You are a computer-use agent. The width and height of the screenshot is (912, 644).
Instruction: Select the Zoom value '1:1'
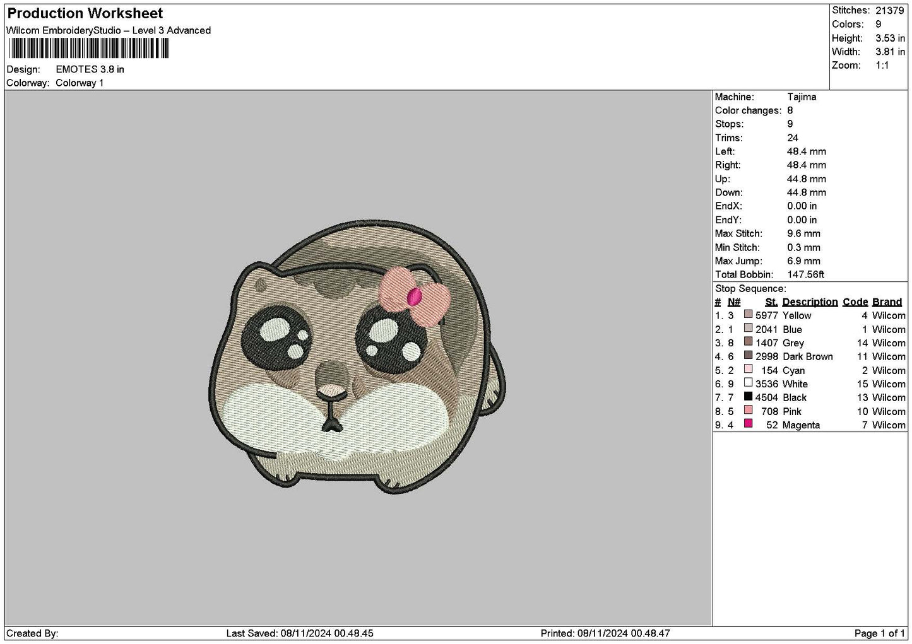[x=882, y=66]
